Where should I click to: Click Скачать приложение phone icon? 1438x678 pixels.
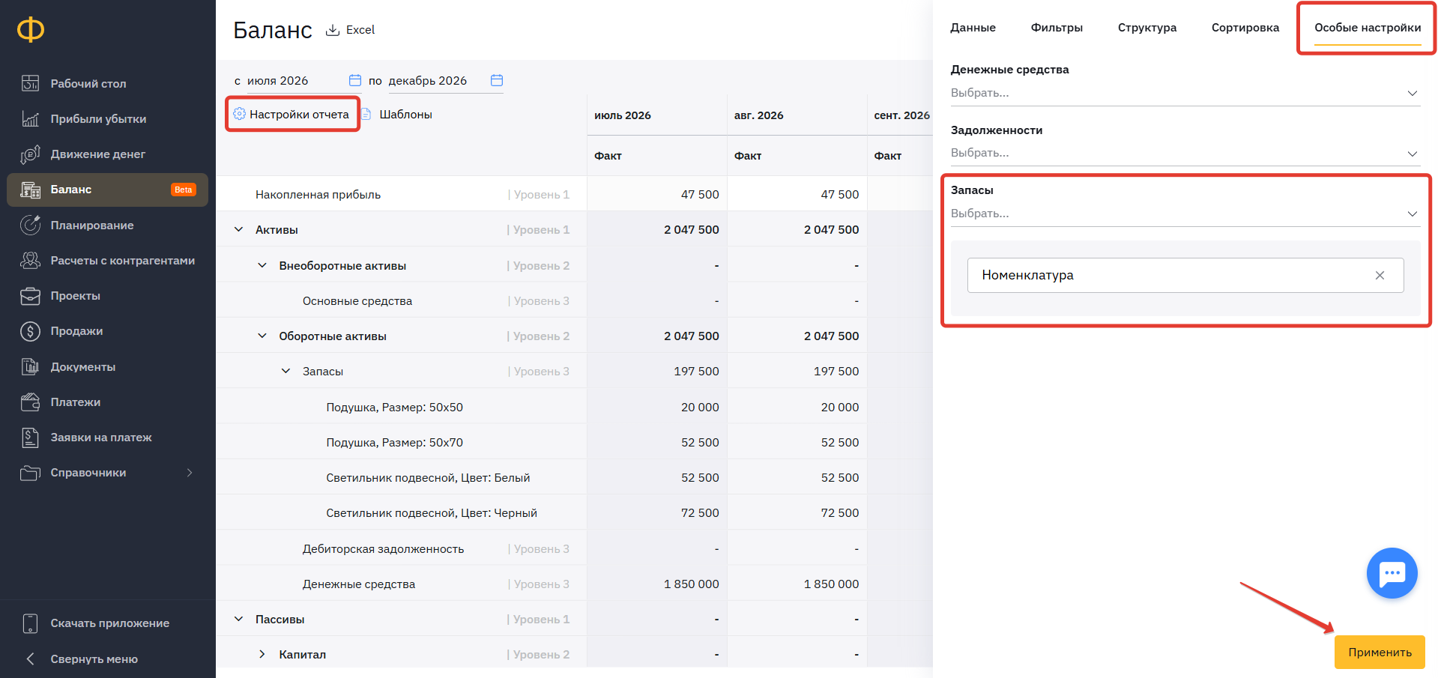click(30, 623)
